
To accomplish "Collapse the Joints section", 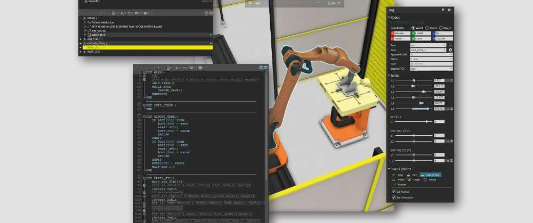I will 389,76.
